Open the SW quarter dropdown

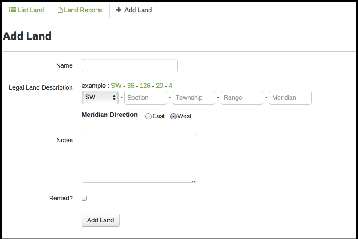pos(97,98)
